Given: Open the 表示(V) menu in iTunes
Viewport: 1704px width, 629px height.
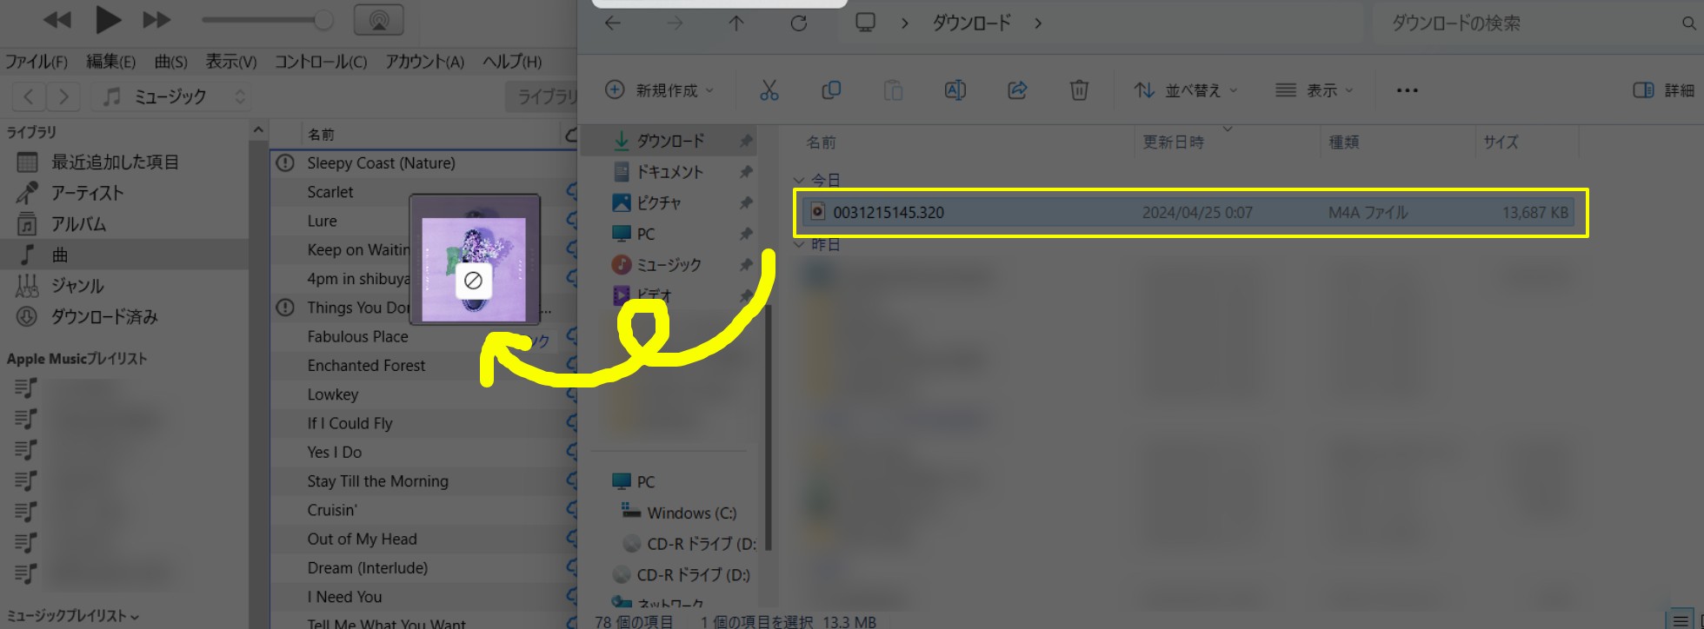Looking at the screenshot, I should [x=230, y=62].
